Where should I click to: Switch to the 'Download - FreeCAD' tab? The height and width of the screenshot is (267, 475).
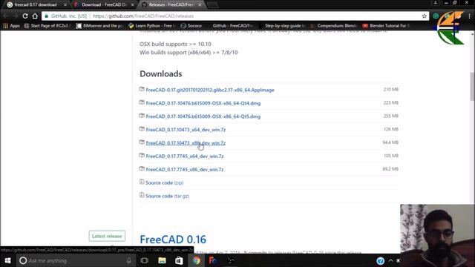103,5
